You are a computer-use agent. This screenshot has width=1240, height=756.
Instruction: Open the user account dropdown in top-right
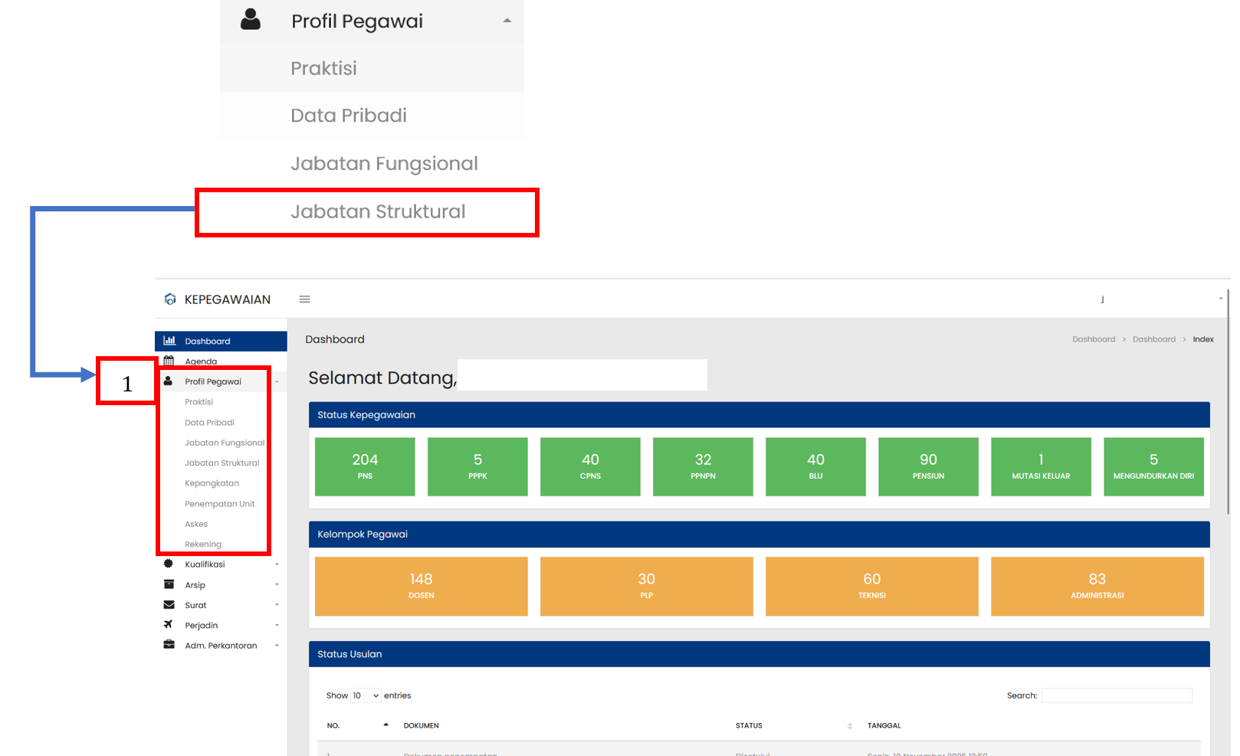(x=1220, y=299)
